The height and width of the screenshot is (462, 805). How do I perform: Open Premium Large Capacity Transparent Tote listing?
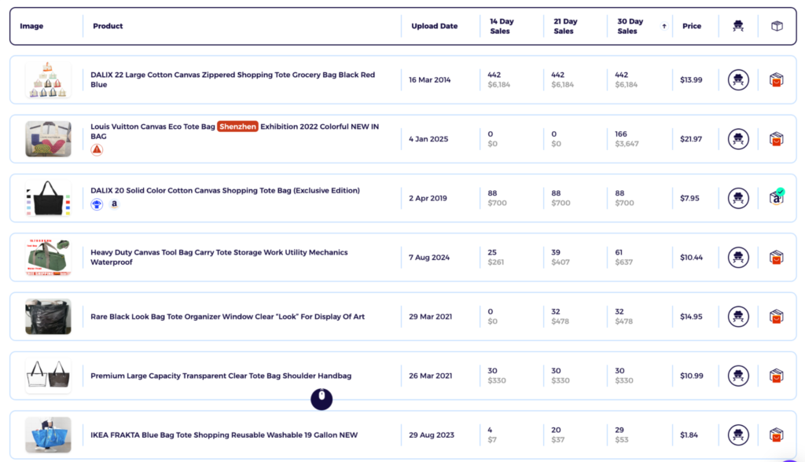click(x=221, y=376)
